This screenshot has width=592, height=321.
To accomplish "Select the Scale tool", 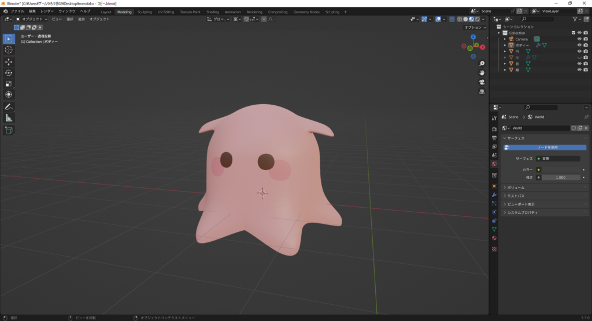I will pyautogui.click(x=9, y=84).
